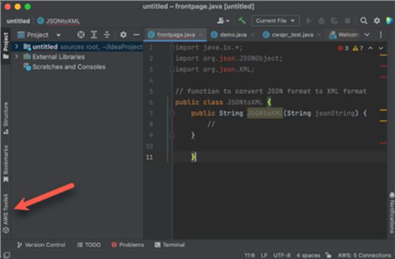Hide the Project panel with minus icon
Image resolution: width=396 pixels, height=259 pixels.
136,35
